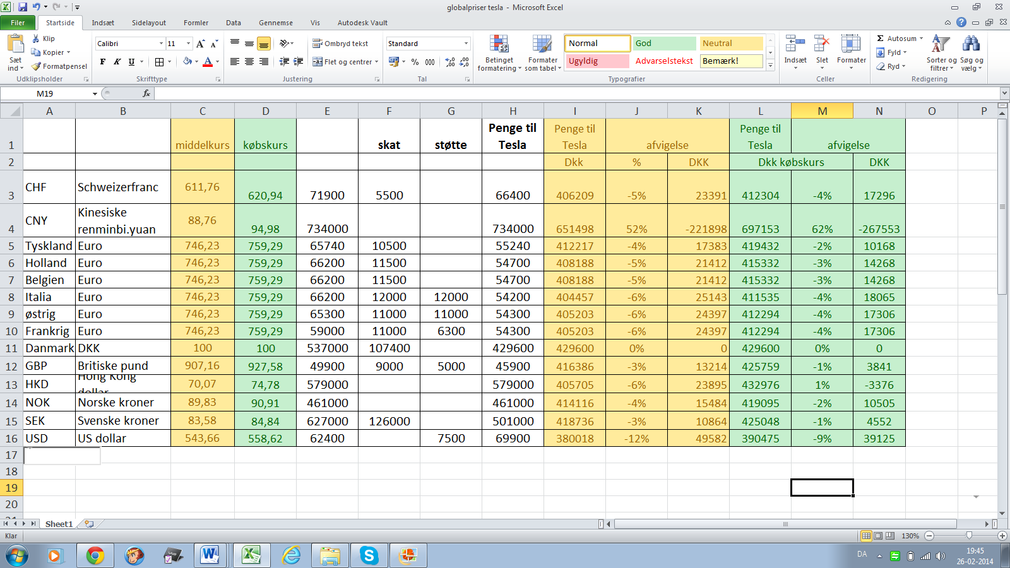Viewport: 1010px width, 568px height.
Task: Apply the Neutral cell style
Action: tap(732, 43)
